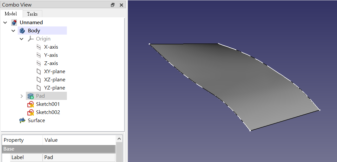Collapse the Origin group chevron
This screenshot has width=337, height=162.
click(x=22, y=39)
